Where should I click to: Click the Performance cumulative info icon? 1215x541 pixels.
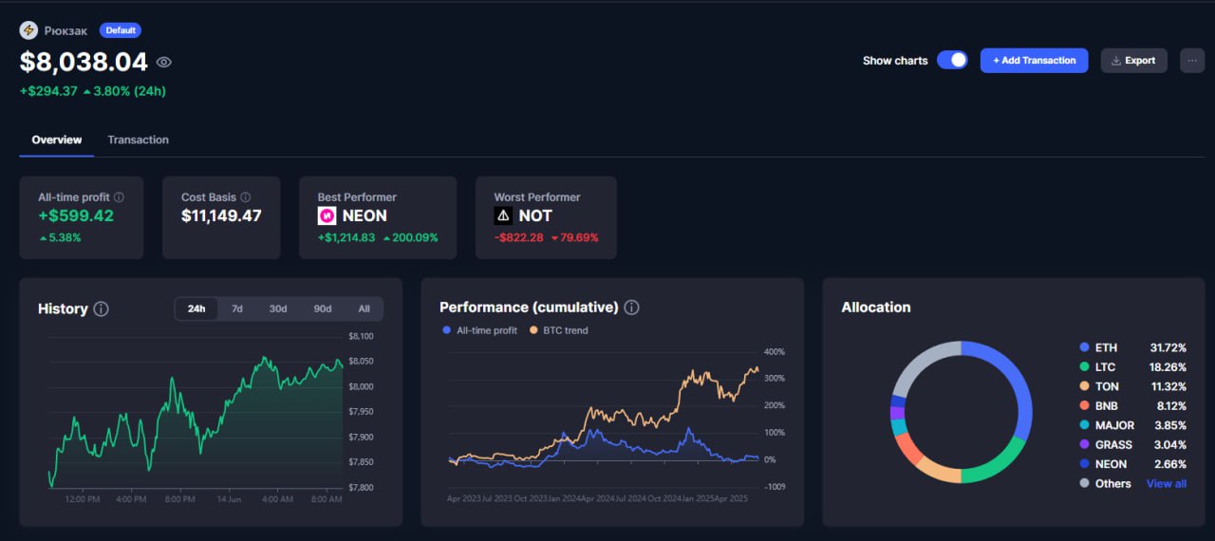click(x=632, y=308)
